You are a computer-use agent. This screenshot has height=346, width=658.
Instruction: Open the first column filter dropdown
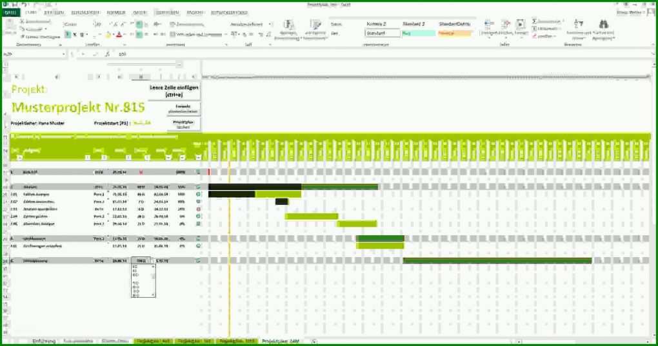[x=19, y=157]
